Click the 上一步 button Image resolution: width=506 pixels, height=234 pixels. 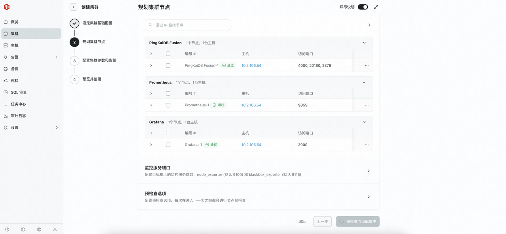coord(322,221)
